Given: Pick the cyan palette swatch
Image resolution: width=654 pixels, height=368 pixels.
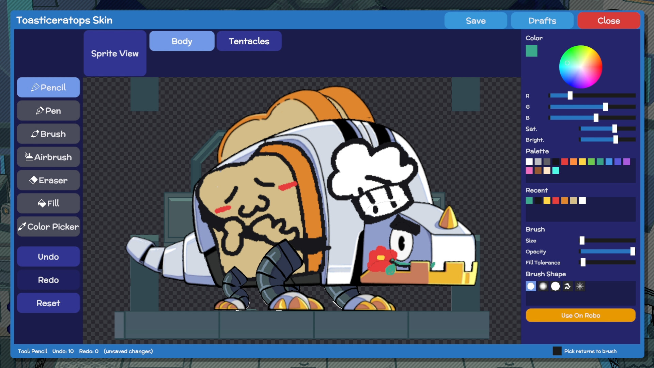Looking at the screenshot, I should tap(556, 170).
